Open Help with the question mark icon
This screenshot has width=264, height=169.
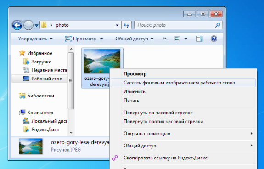click(214, 39)
